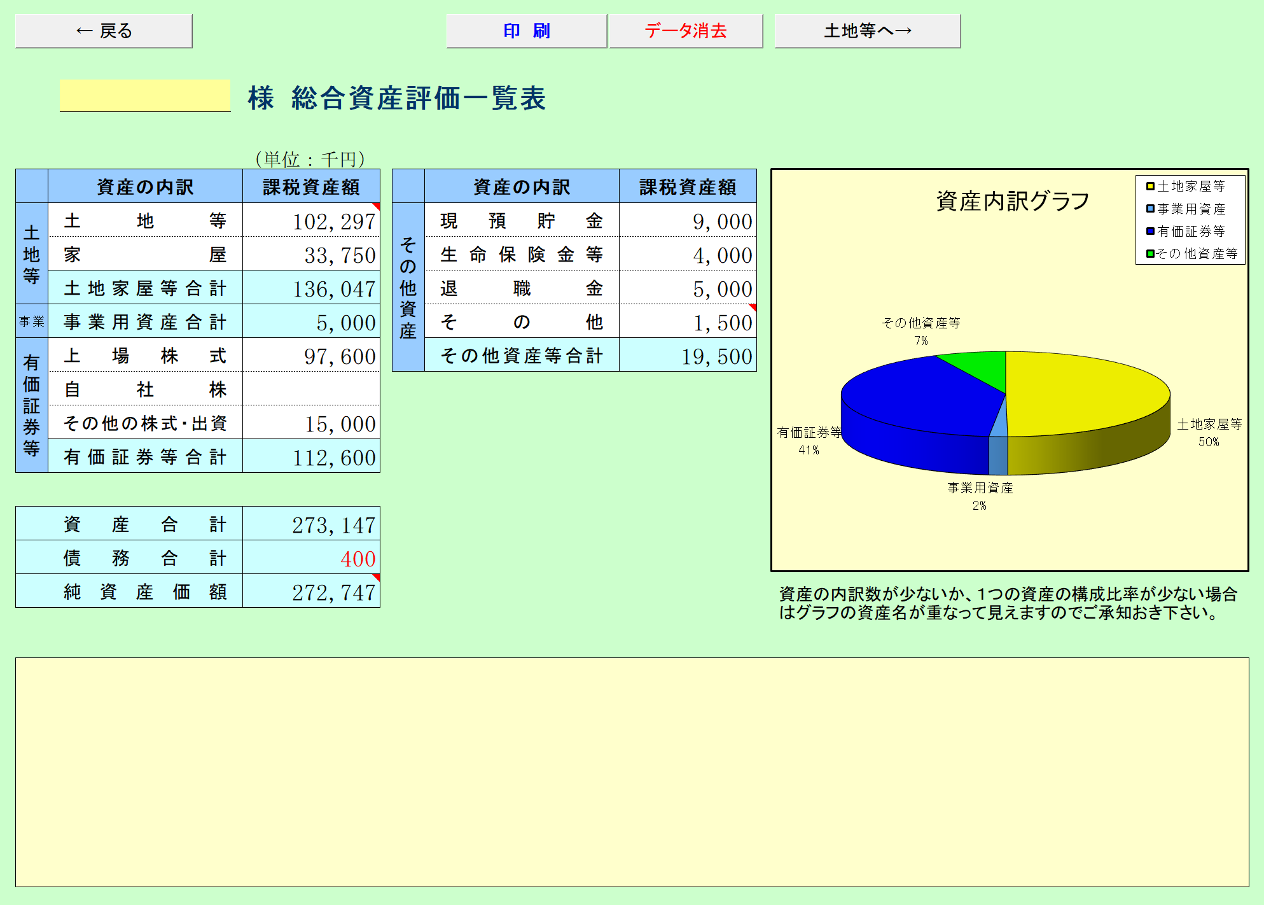Click the その他資産等 7% data label

pos(920,331)
